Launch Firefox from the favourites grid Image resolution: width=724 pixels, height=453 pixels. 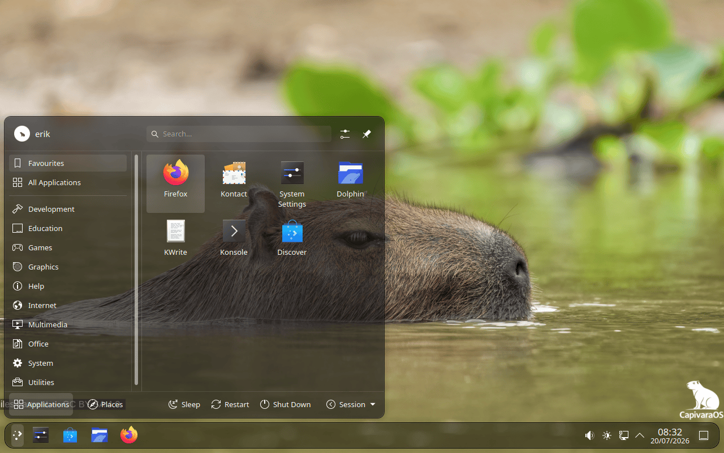pyautogui.click(x=175, y=183)
